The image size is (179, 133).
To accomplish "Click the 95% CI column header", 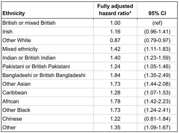I will (x=157, y=13).
